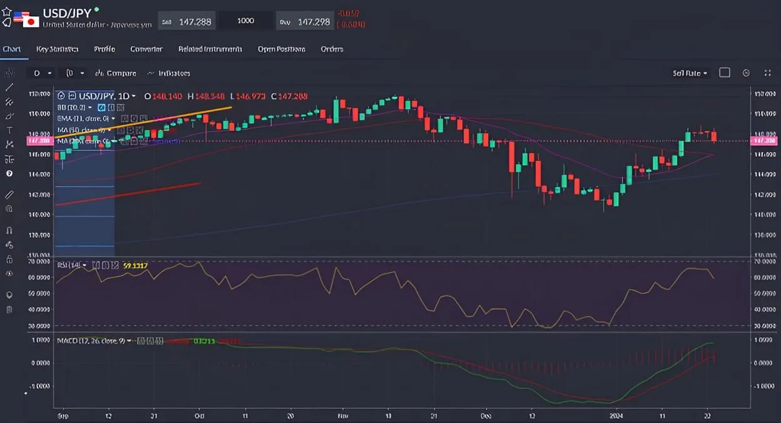Select the Text (T) annotation tool
This screenshot has width=781, height=423.
9,130
